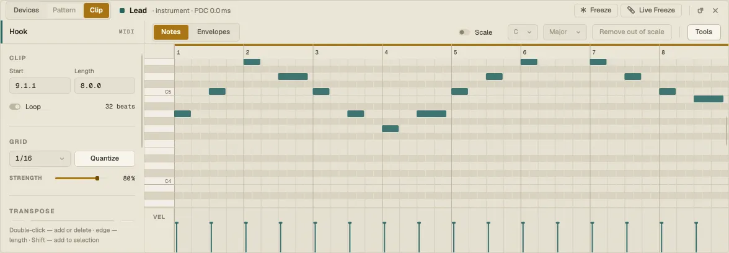Viewport: 729px width, 253px height.
Task: Switch to the Envelopes tab
Action: pyautogui.click(x=213, y=32)
